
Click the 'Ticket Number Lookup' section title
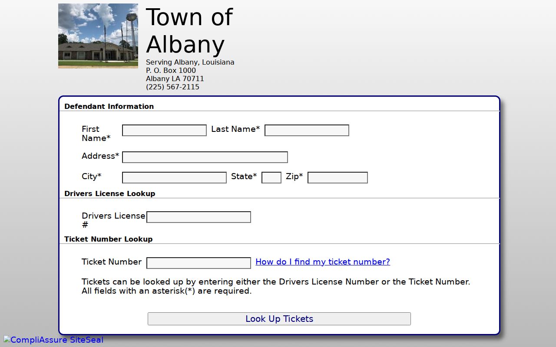tap(109, 239)
